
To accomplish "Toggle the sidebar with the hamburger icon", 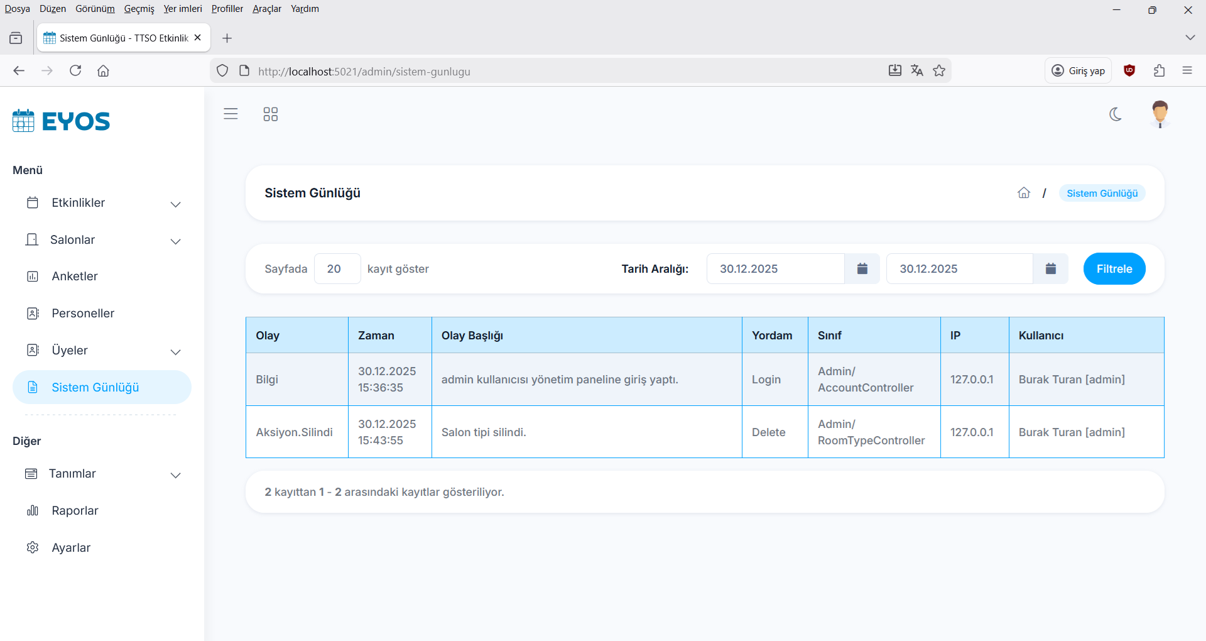I will click(231, 114).
